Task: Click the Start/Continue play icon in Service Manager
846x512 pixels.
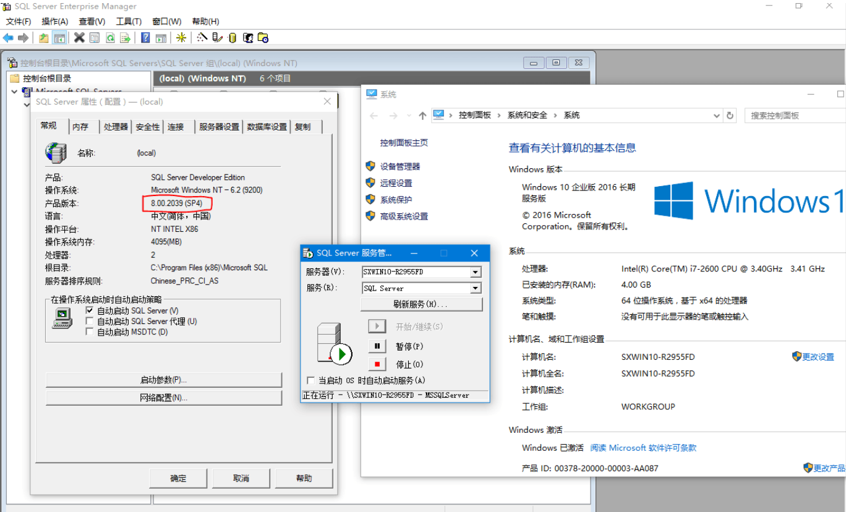Action: click(377, 326)
